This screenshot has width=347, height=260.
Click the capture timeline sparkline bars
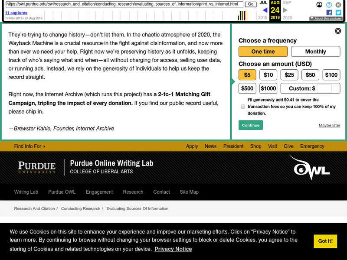(244, 16)
